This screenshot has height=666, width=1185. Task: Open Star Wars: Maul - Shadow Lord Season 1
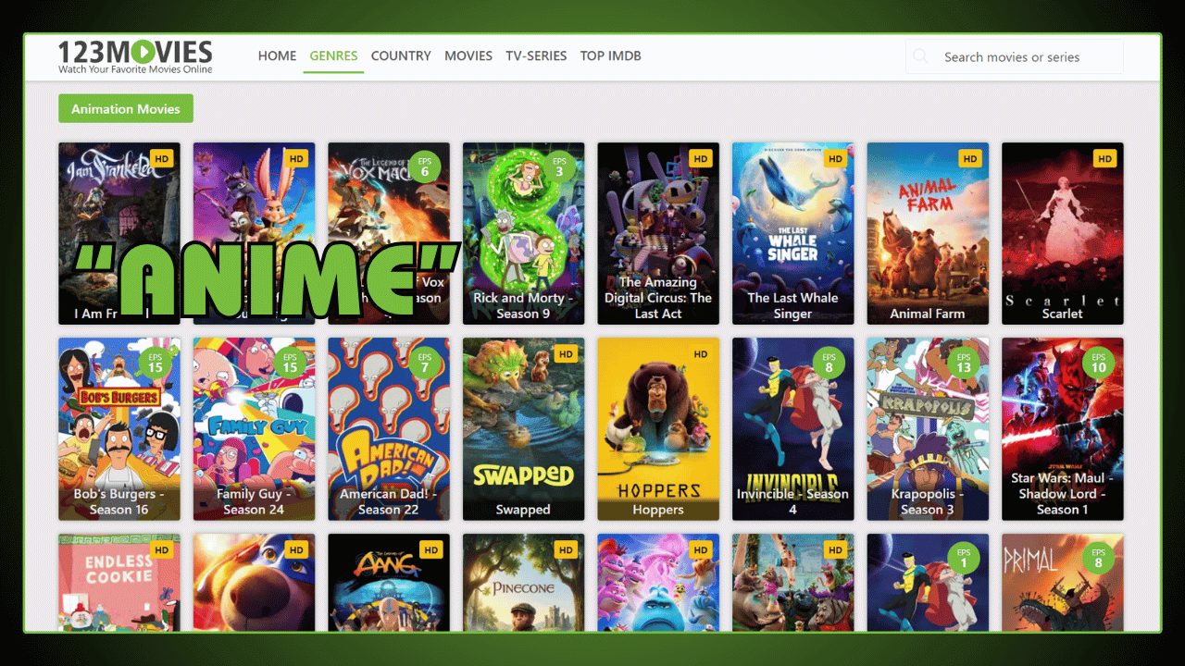(x=1062, y=494)
